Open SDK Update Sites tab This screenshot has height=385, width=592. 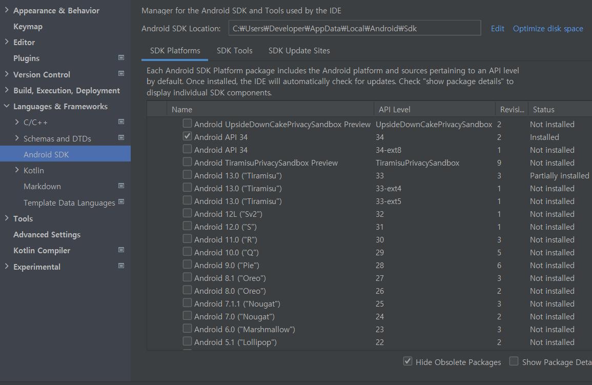[299, 51]
